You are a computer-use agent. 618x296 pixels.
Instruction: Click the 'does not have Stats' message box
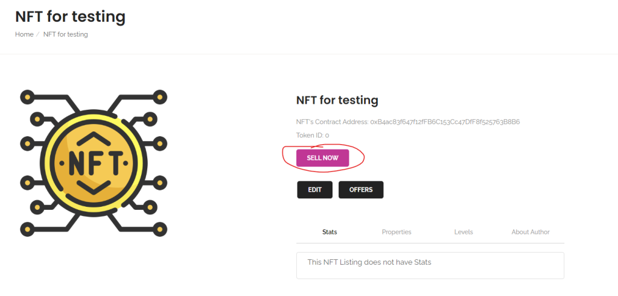click(x=430, y=265)
